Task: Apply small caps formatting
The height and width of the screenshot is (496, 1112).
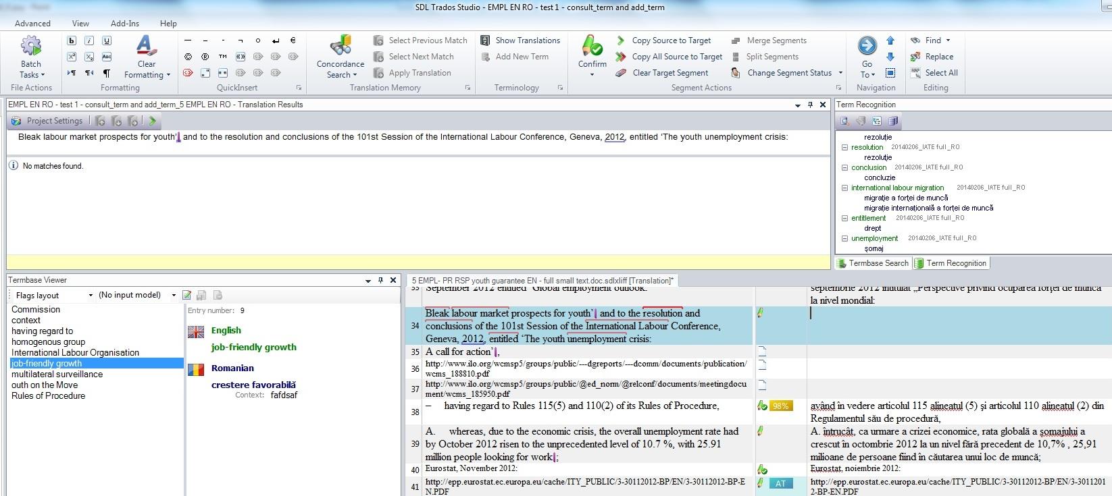Action: pos(107,57)
